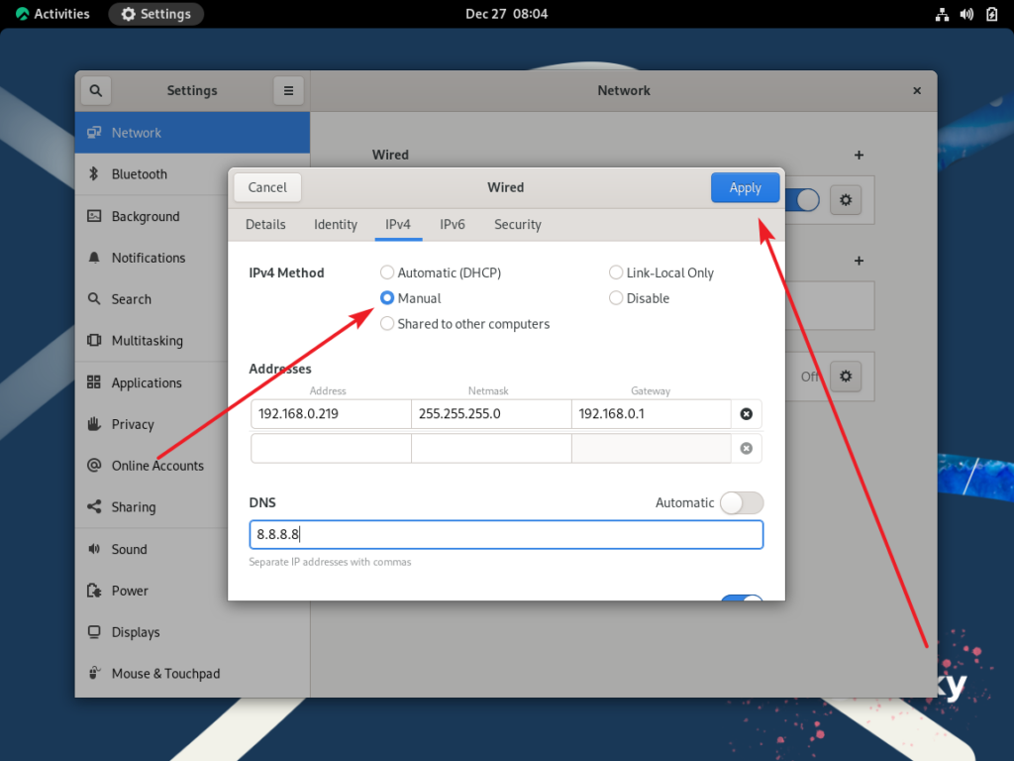Open the Settings hamburger menu
Viewport: 1014px width, 761px height.
point(288,90)
